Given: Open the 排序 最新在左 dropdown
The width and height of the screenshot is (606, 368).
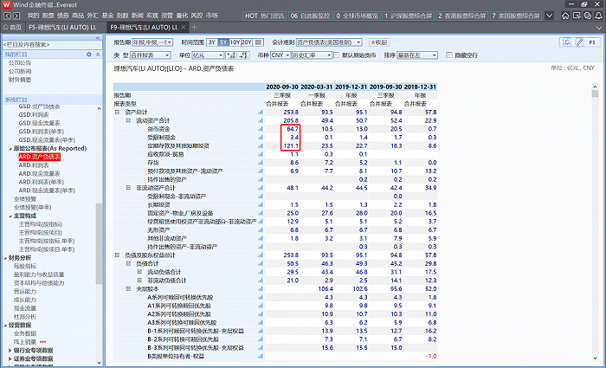Looking at the screenshot, I should pos(417,55).
